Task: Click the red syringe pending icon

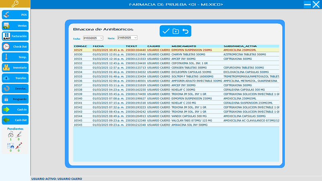Action: [19, 146]
